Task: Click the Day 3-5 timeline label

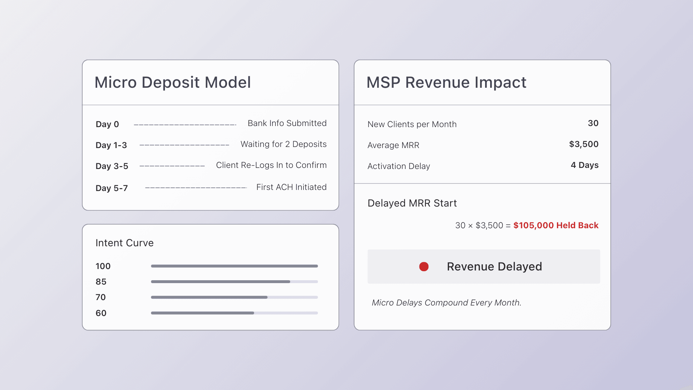Action: [x=112, y=166]
